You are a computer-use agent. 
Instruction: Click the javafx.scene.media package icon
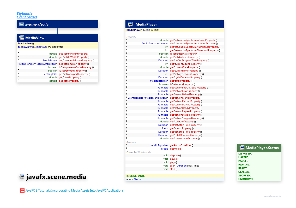[x=22, y=177]
